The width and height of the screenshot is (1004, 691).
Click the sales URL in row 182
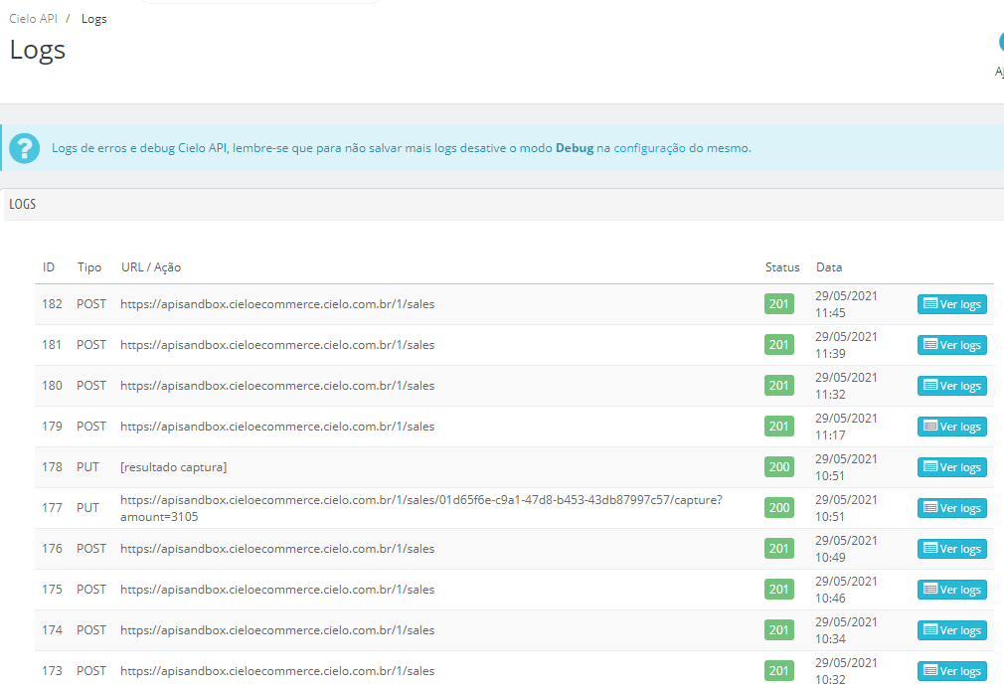point(277,304)
